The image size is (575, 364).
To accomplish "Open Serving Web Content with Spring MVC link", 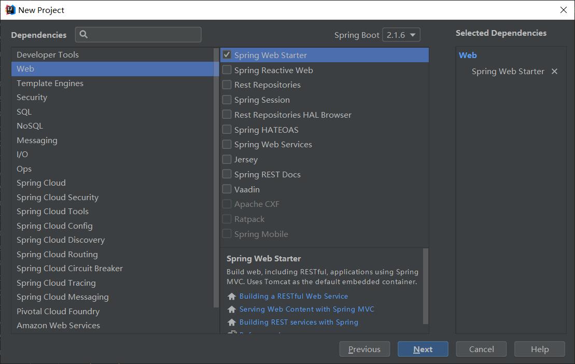I will tap(306, 309).
